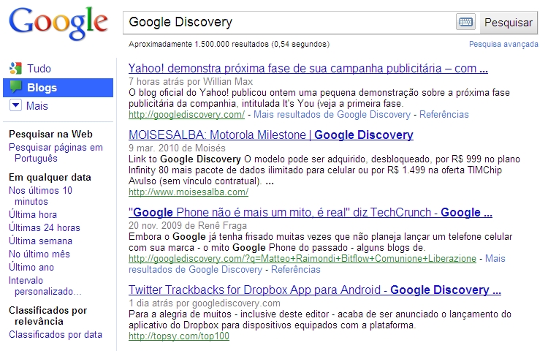
Task: Filter results by Última semana
Action: tap(40, 241)
